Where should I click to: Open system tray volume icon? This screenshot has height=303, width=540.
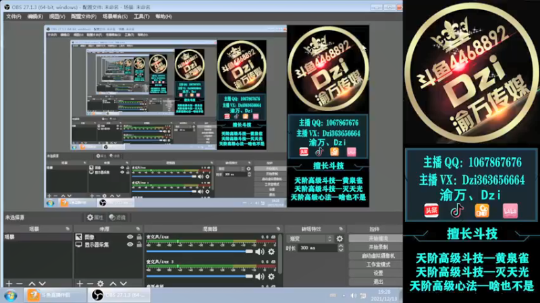pyautogui.click(x=354, y=296)
